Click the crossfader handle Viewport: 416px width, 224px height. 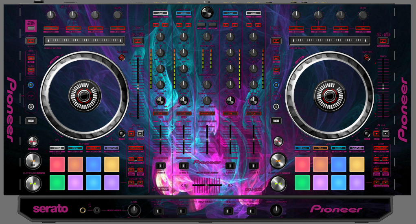[207, 185]
